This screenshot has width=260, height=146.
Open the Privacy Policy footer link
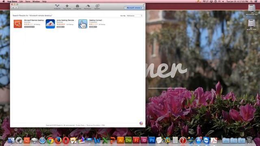(x=80, y=125)
